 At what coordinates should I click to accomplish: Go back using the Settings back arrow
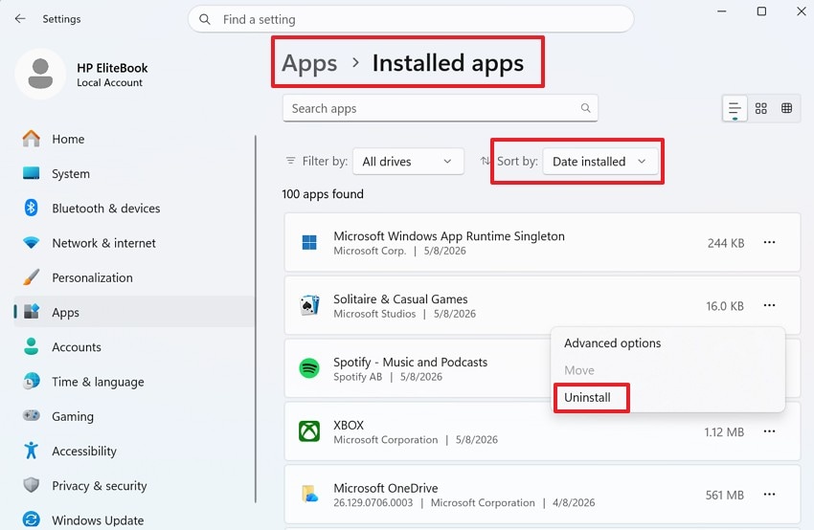click(x=20, y=19)
